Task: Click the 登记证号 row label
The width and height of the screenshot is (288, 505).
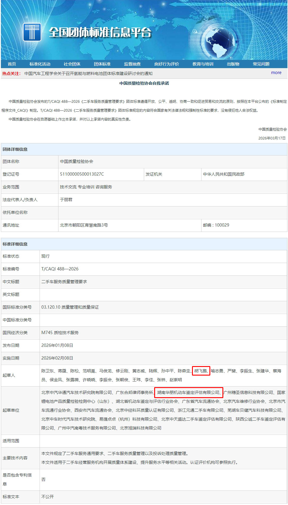Action: point(11,174)
